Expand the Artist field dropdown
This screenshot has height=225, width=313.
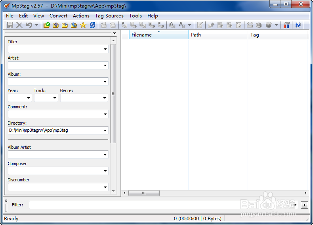pyautogui.click(x=105, y=65)
